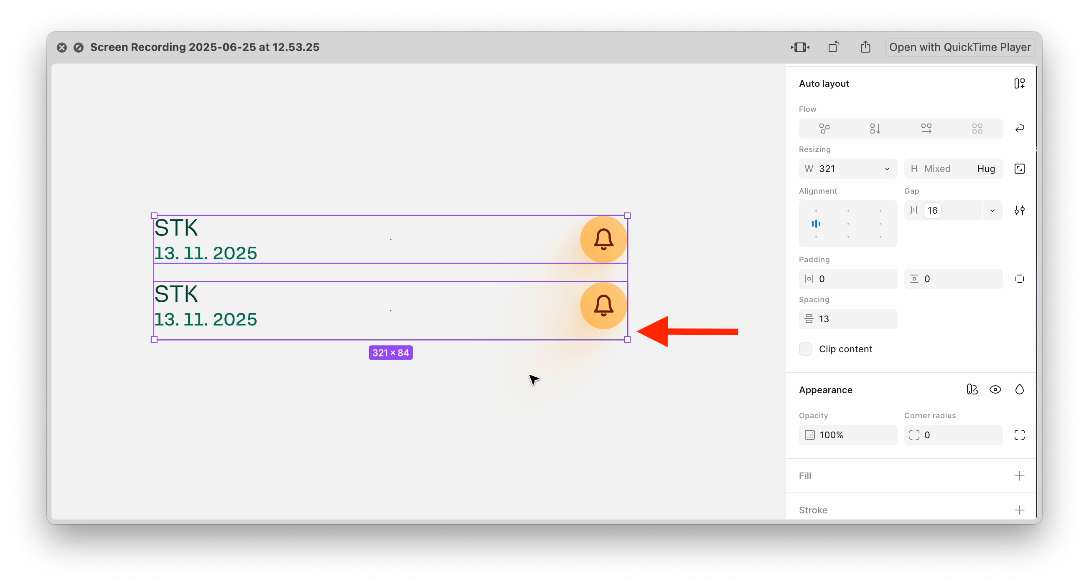Click the Auto layout add/remove icon
Viewport: 1089px width, 586px height.
[x=1019, y=83]
